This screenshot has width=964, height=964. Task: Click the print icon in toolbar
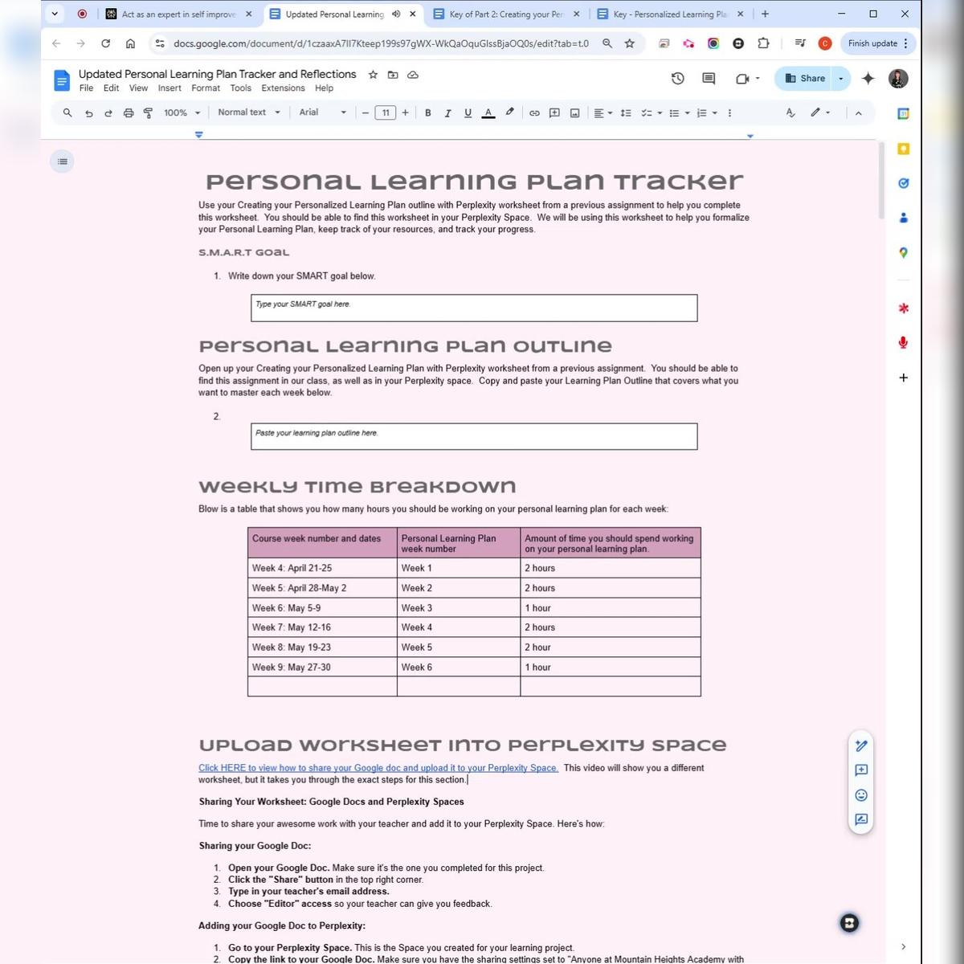coord(129,113)
